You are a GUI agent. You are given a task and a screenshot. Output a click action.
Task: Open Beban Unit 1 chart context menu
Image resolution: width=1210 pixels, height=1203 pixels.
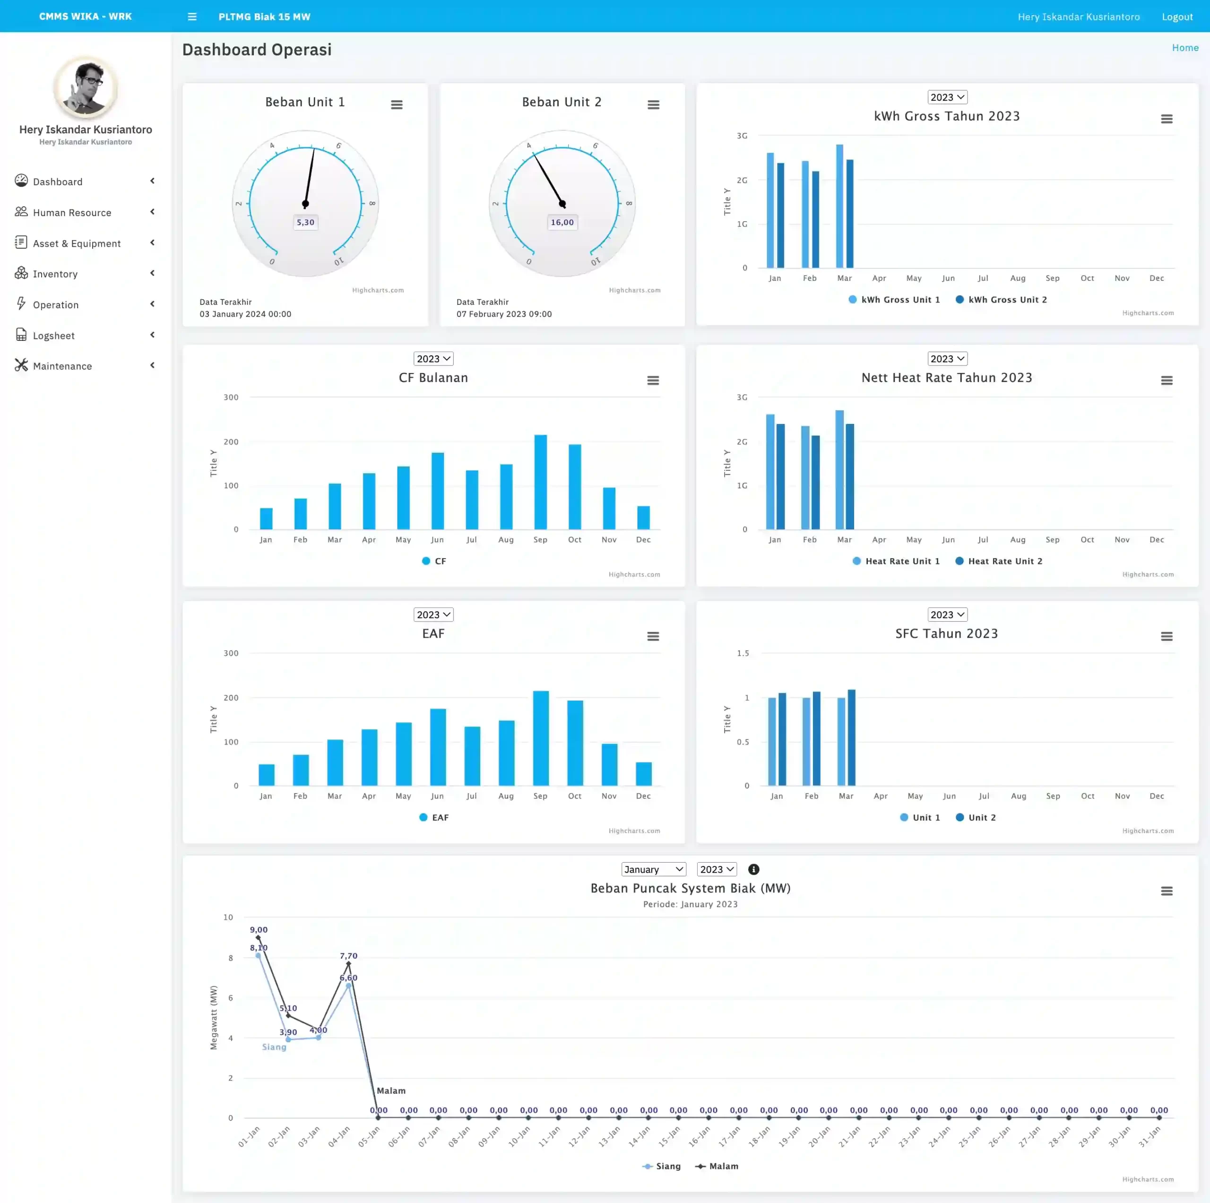(397, 104)
